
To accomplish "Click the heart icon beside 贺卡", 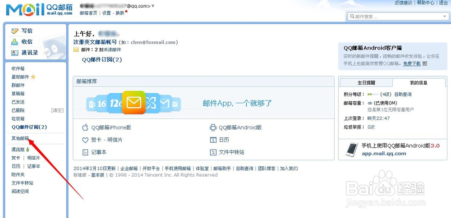I will pos(85,140).
